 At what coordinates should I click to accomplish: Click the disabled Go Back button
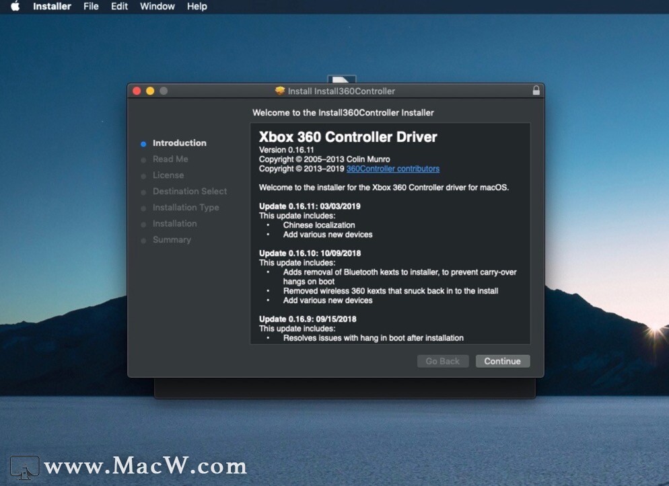(443, 361)
